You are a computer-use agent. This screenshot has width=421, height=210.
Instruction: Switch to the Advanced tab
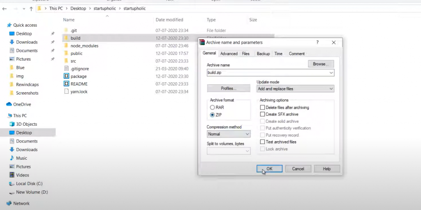229,54
